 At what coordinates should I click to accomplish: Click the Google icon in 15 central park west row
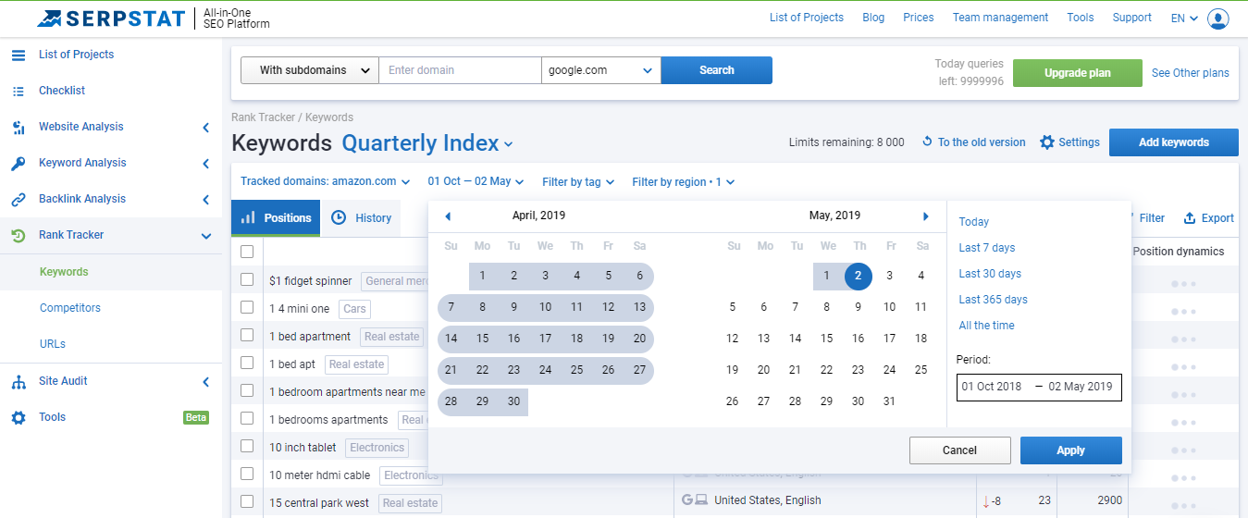pyautogui.click(x=687, y=500)
